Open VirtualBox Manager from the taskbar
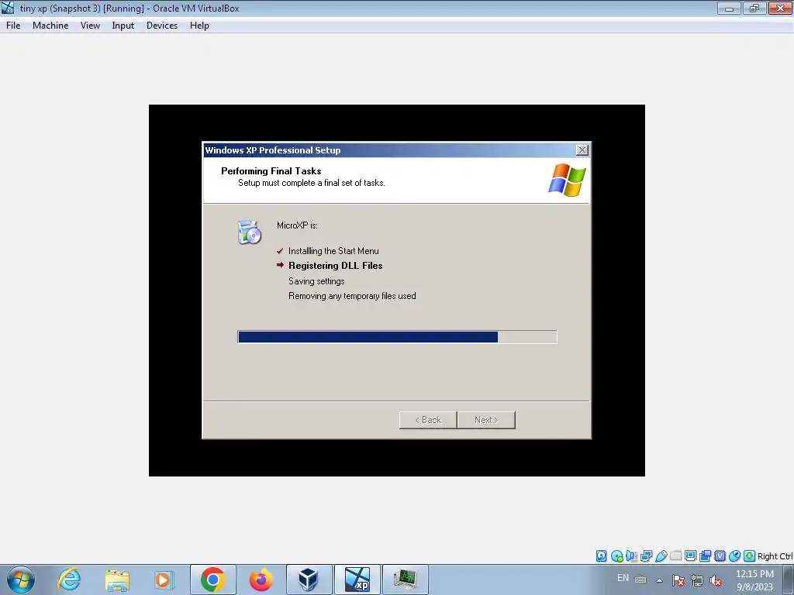 pos(309,580)
